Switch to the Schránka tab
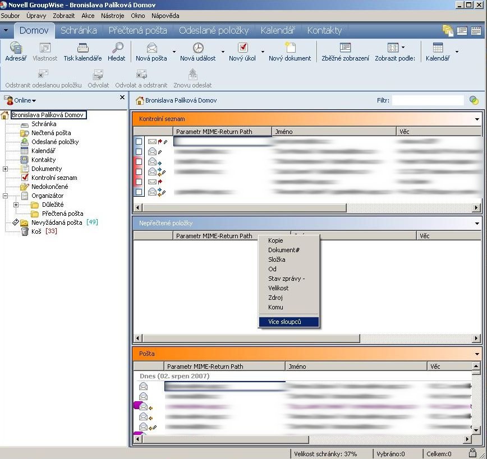The image size is (487, 459). tap(79, 30)
